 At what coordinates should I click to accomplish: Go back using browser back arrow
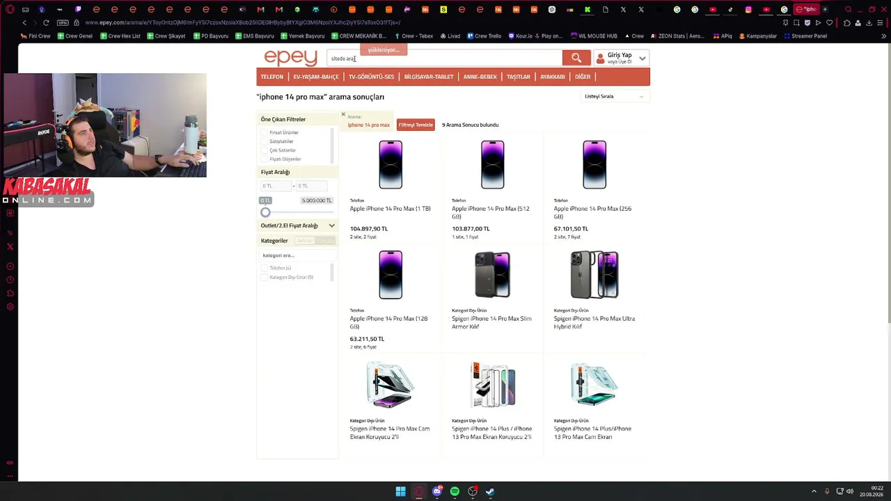(x=24, y=22)
